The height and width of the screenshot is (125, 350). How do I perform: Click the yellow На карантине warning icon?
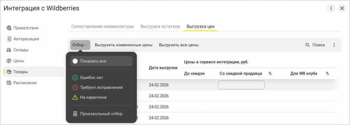pyautogui.click(x=75, y=97)
